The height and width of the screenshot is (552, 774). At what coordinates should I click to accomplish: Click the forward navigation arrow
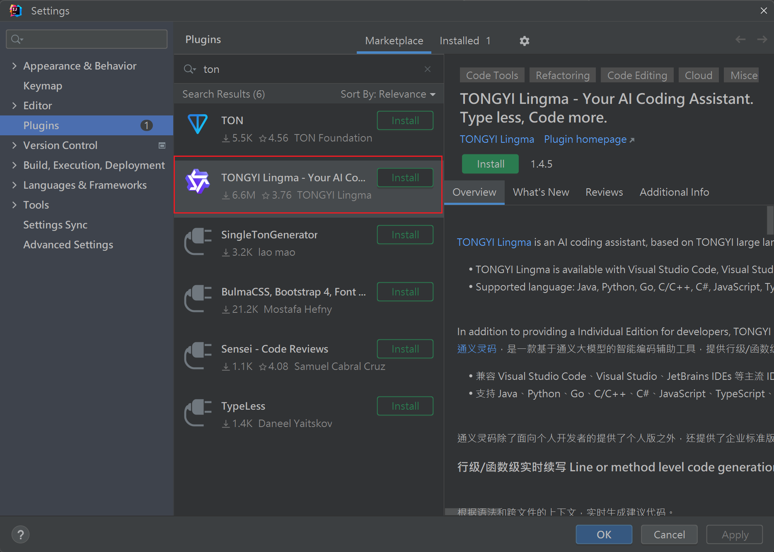[762, 39]
